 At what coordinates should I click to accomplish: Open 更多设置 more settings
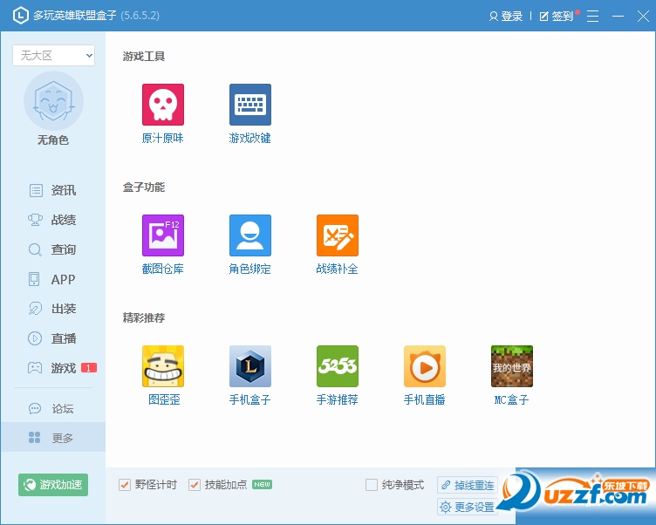coord(468,507)
